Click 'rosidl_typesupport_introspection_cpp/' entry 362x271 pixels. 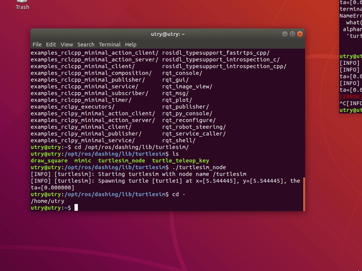(224, 66)
